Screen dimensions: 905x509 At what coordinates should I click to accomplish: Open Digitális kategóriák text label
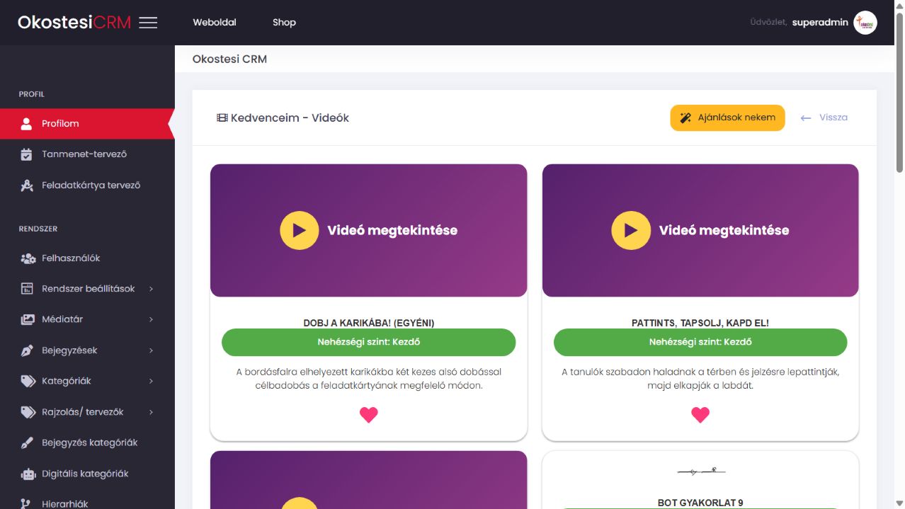point(85,474)
